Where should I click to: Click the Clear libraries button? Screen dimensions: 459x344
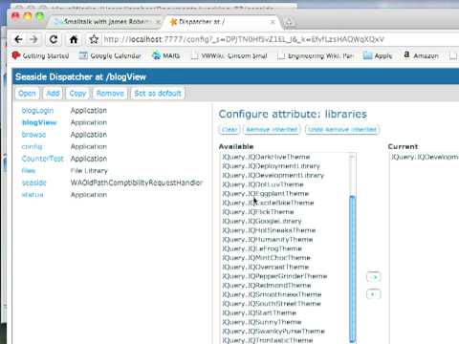(229, 130)
